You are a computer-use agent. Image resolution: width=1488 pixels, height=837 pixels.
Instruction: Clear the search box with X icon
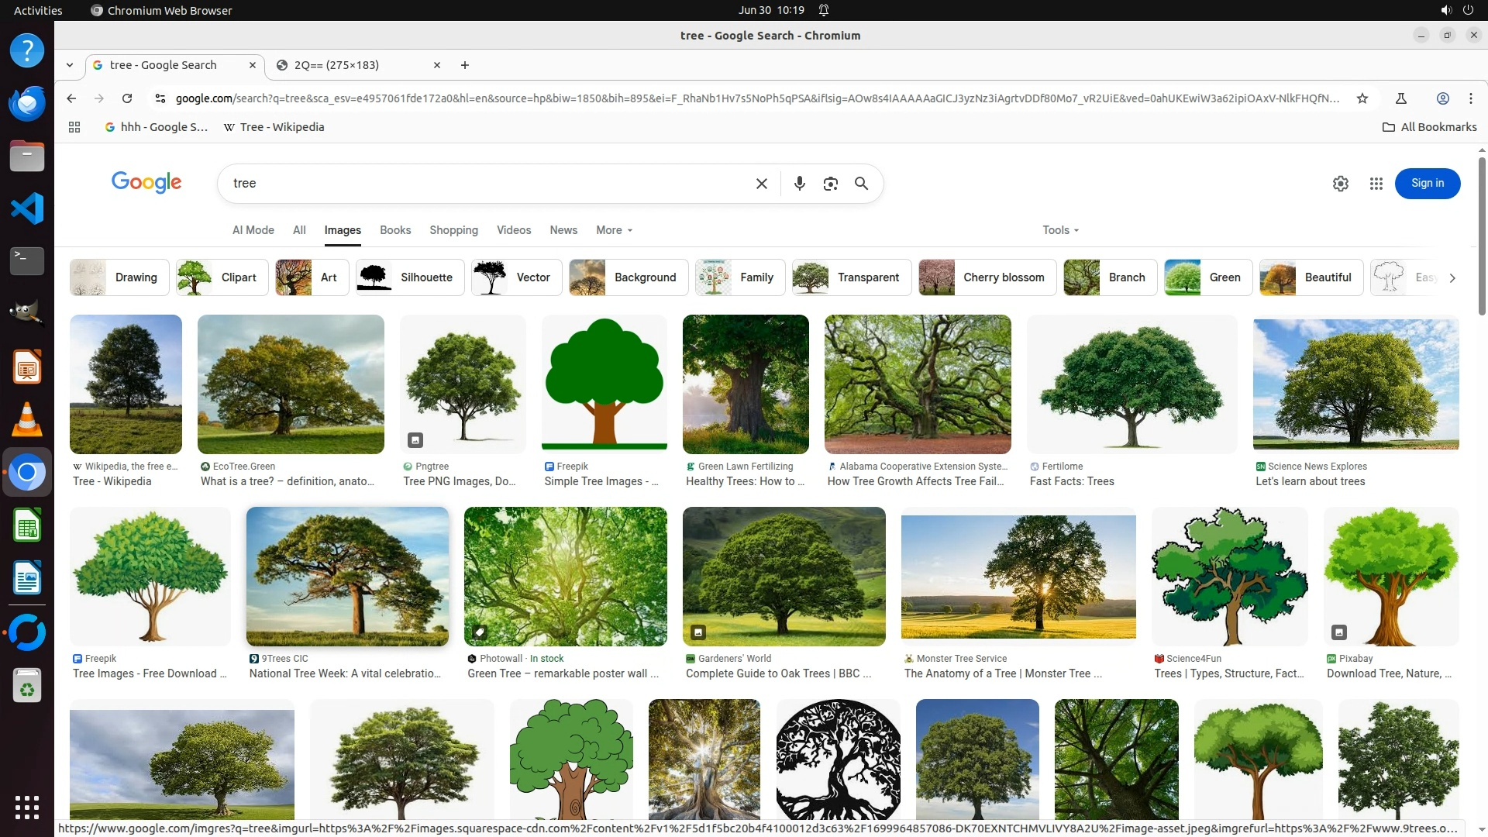[x=761, y=184]
